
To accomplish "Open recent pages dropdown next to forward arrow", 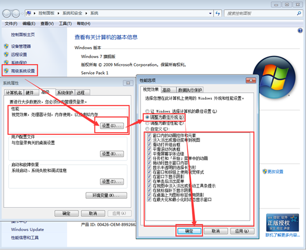I will coord(22,14).
